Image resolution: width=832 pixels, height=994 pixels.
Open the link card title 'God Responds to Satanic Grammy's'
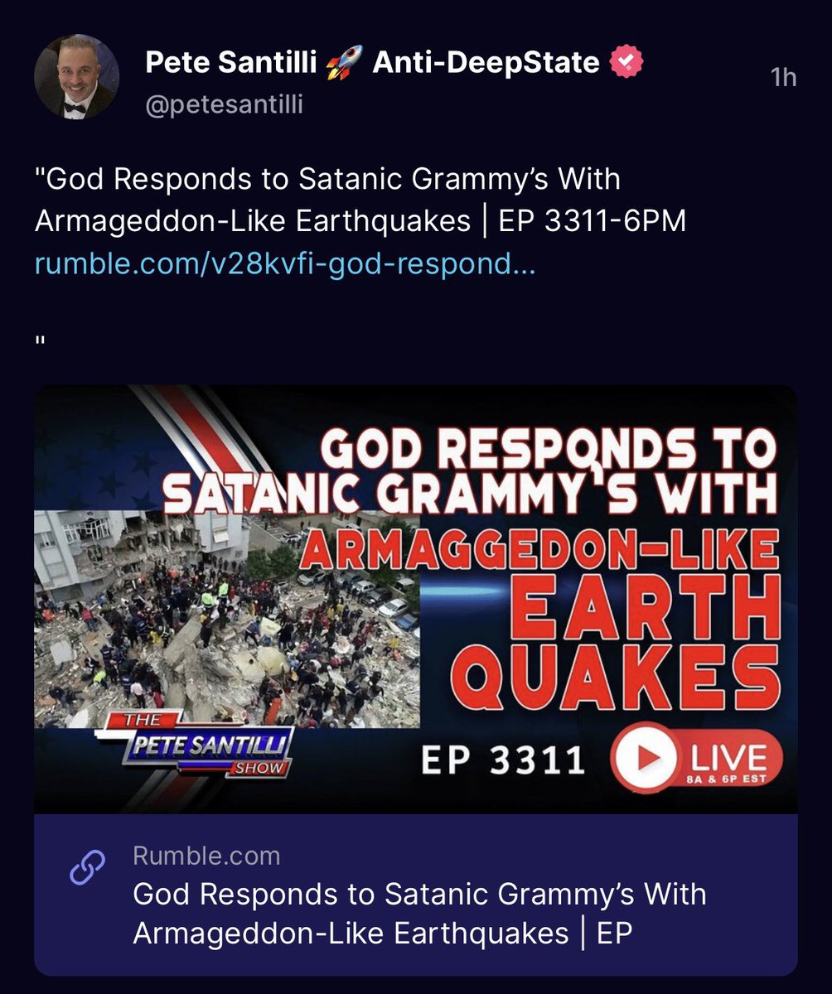[x=419, y=914]
